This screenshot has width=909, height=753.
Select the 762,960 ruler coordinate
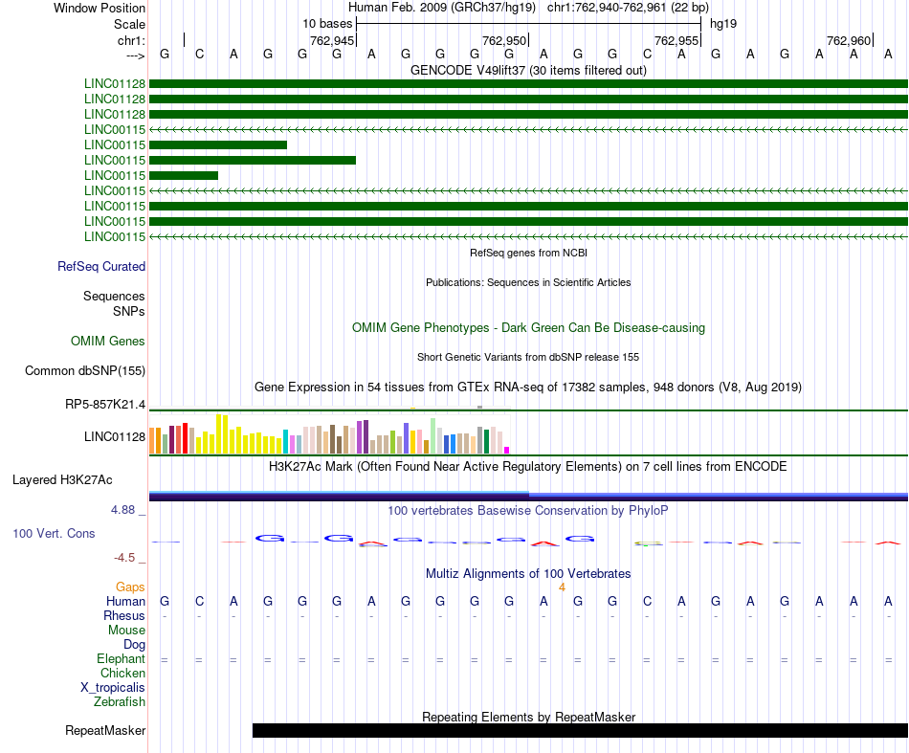[848, 40]
